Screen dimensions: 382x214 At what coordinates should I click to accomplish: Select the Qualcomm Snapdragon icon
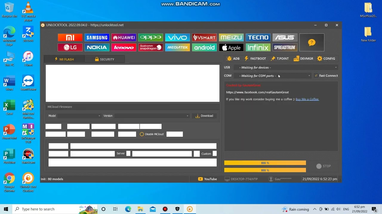point(151,48)
